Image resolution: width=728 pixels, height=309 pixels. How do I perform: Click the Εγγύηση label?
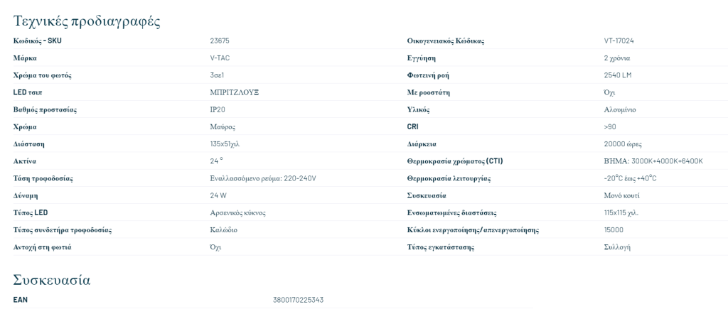click(x=421, y=58)
